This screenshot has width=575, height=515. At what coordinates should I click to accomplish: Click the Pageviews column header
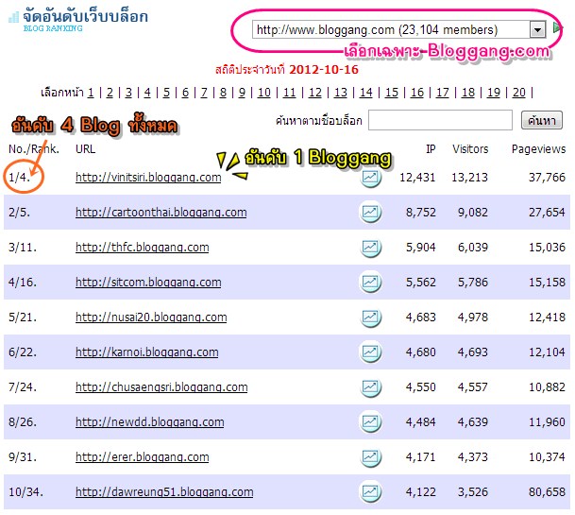point(538,149)
